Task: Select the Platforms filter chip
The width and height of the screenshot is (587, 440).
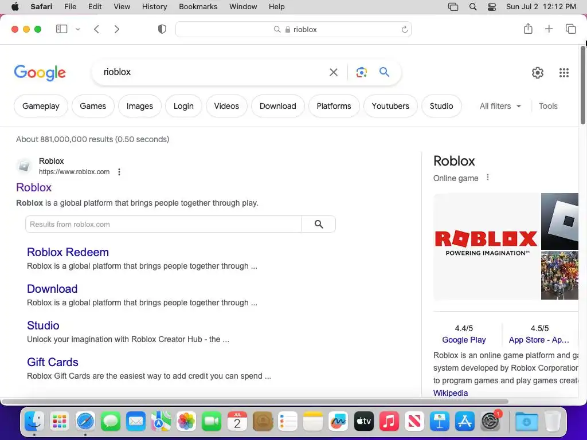Action: 334,106
